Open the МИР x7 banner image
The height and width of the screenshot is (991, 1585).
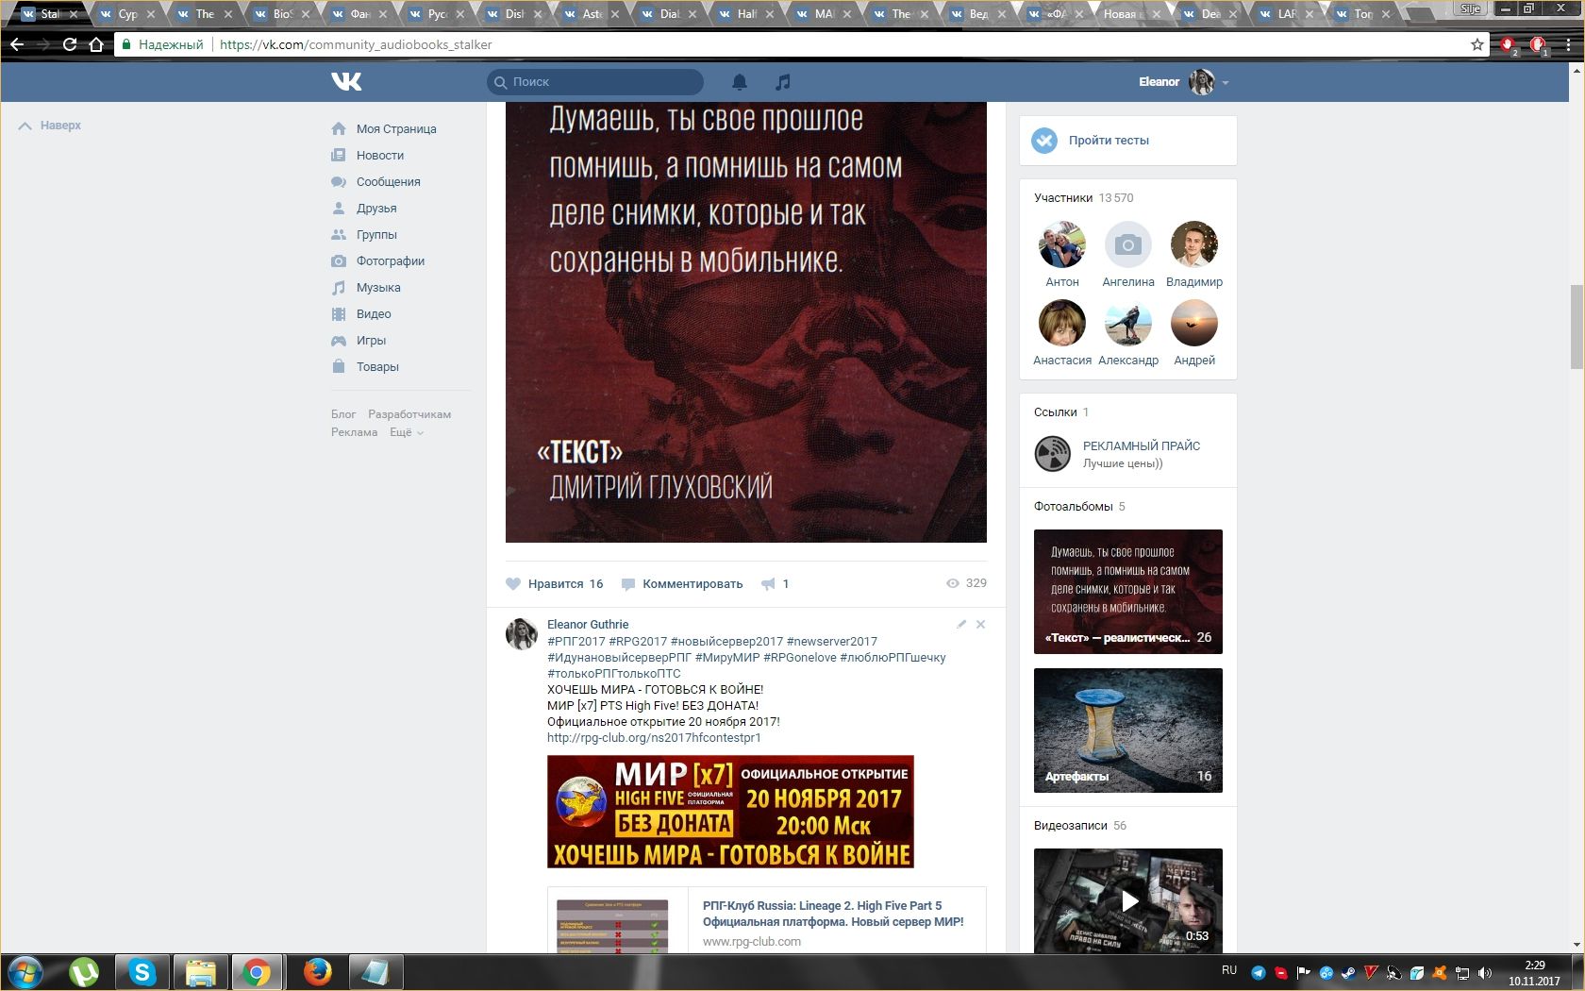(x=730, y=812)
